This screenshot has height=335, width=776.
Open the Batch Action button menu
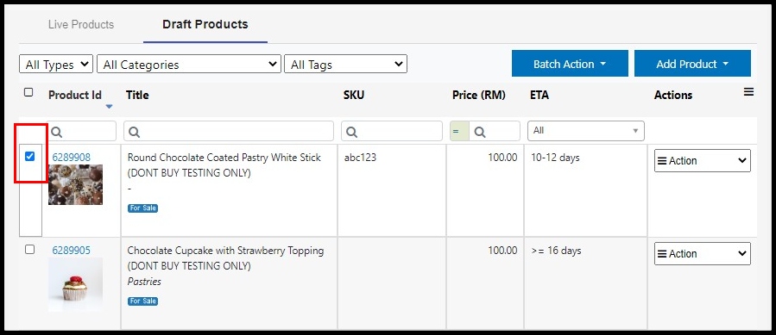click(570, 64)
